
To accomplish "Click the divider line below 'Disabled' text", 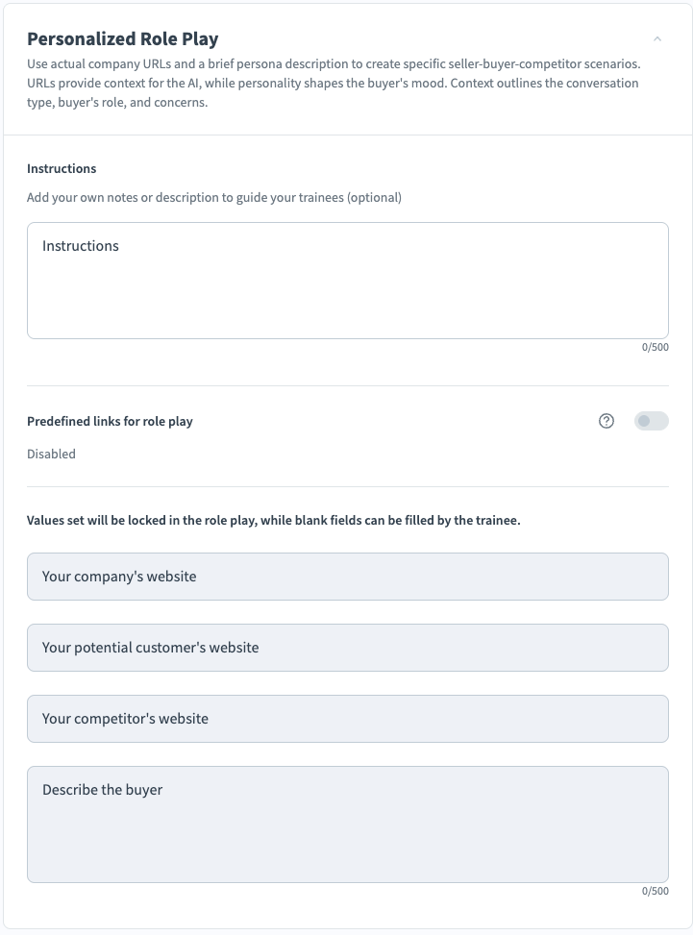I will [x=347, y=487].
